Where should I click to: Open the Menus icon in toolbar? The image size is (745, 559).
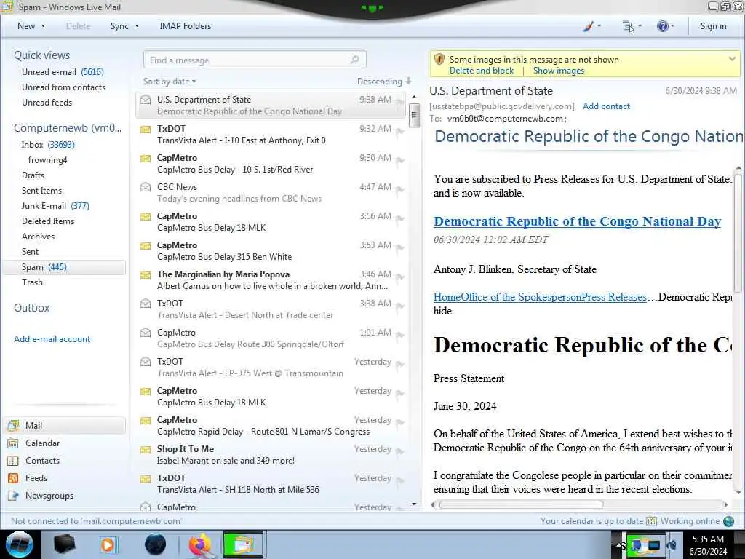[x=628, y=27]
